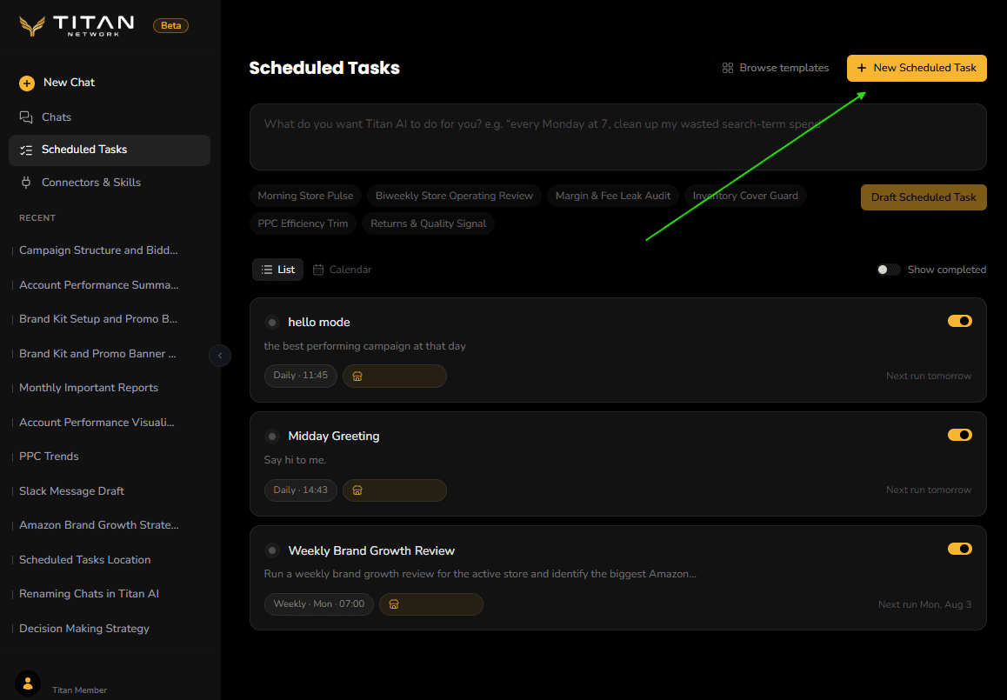Click the Browse templates grid icon
This screenshot has height=700, width=1007.
coord(728,68)
